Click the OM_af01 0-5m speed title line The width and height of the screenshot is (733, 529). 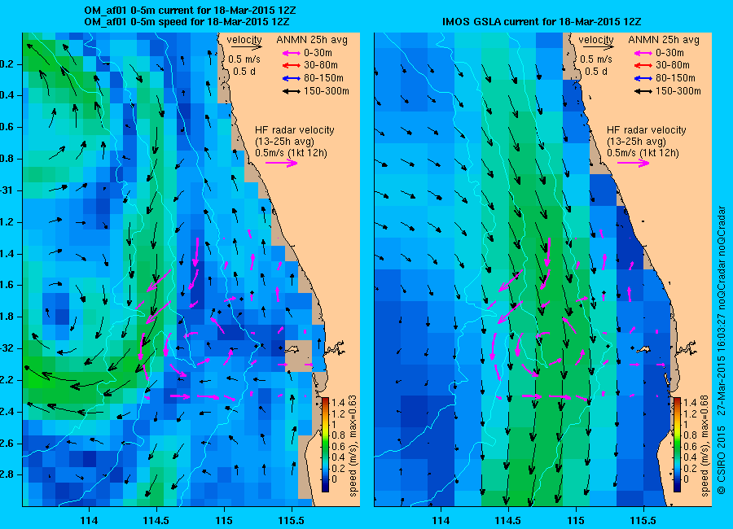187,21
